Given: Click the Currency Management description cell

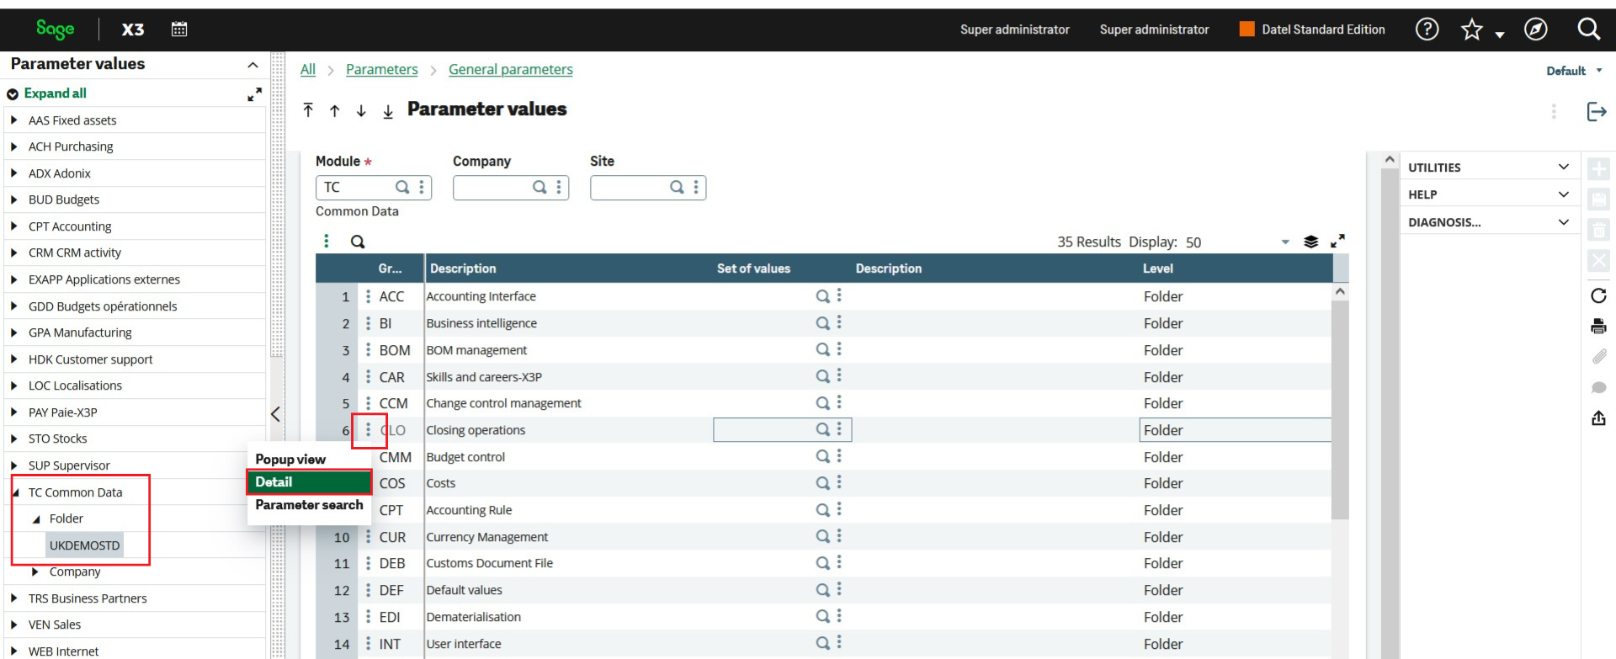Looking at the screenshot, I should (486, 537).
